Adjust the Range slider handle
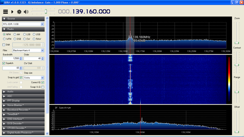 pyautogui.click(x=237, y=92)
